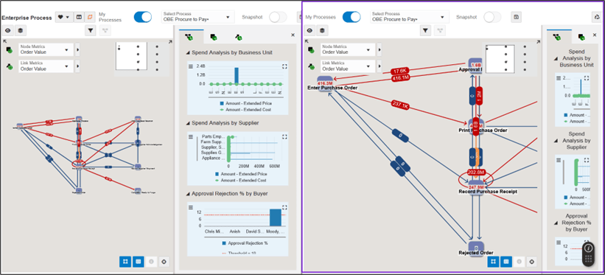Click fit-to-screen button in right canvas
The width and height of the screenshot is (605, 275).
493,262
